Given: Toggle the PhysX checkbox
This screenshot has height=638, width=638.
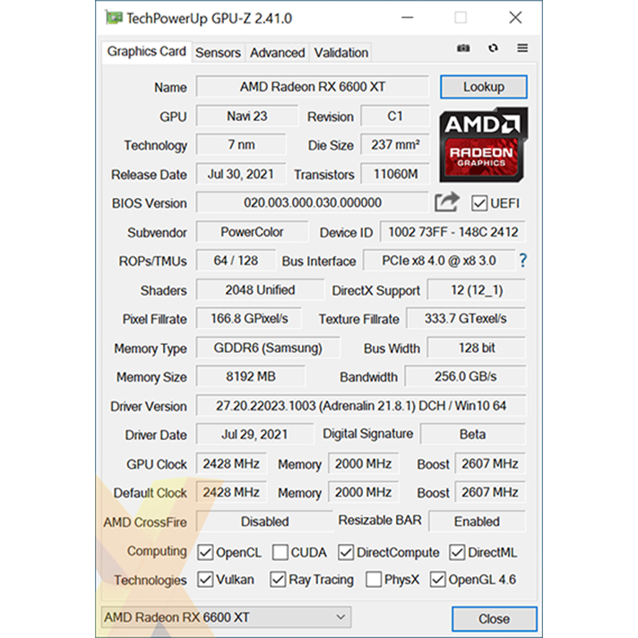Looking at the screenshot, I should (374, 580).
